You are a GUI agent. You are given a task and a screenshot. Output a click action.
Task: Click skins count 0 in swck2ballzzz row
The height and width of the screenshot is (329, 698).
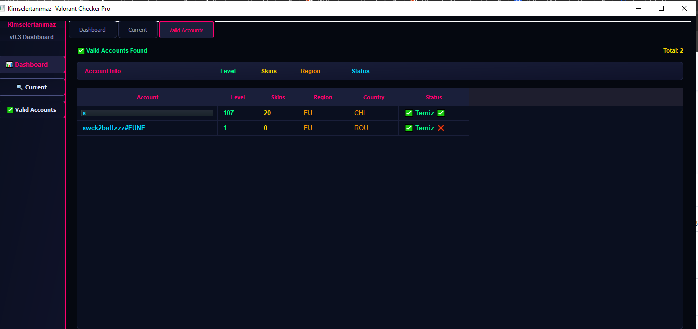click(266, 128)
